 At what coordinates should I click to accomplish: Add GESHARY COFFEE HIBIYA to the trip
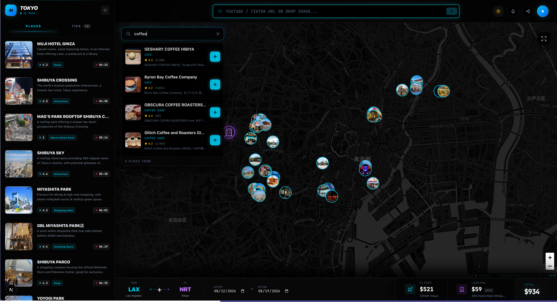pyautogui.click(x=215, y=57)
